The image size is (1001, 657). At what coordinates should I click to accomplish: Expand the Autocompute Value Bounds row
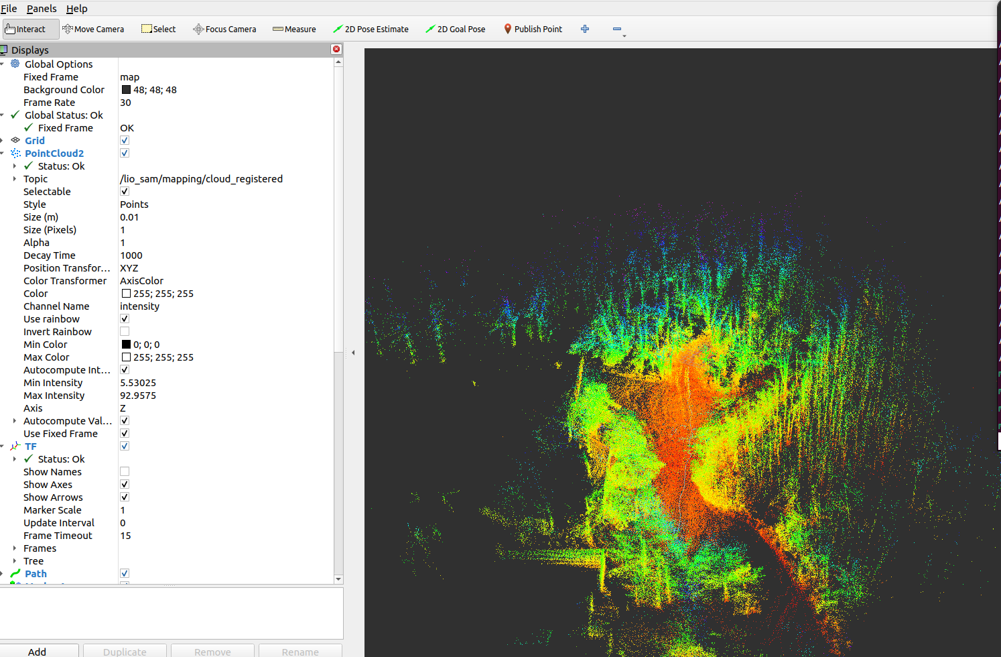pyautogui.click(x=15, y=420)
